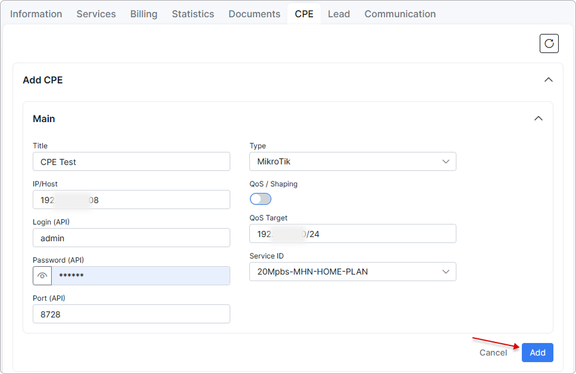
Task: Click the Service ID label
Action: (x=267, y=256)
